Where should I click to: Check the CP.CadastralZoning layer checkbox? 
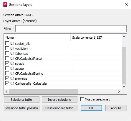pos(7,73)
